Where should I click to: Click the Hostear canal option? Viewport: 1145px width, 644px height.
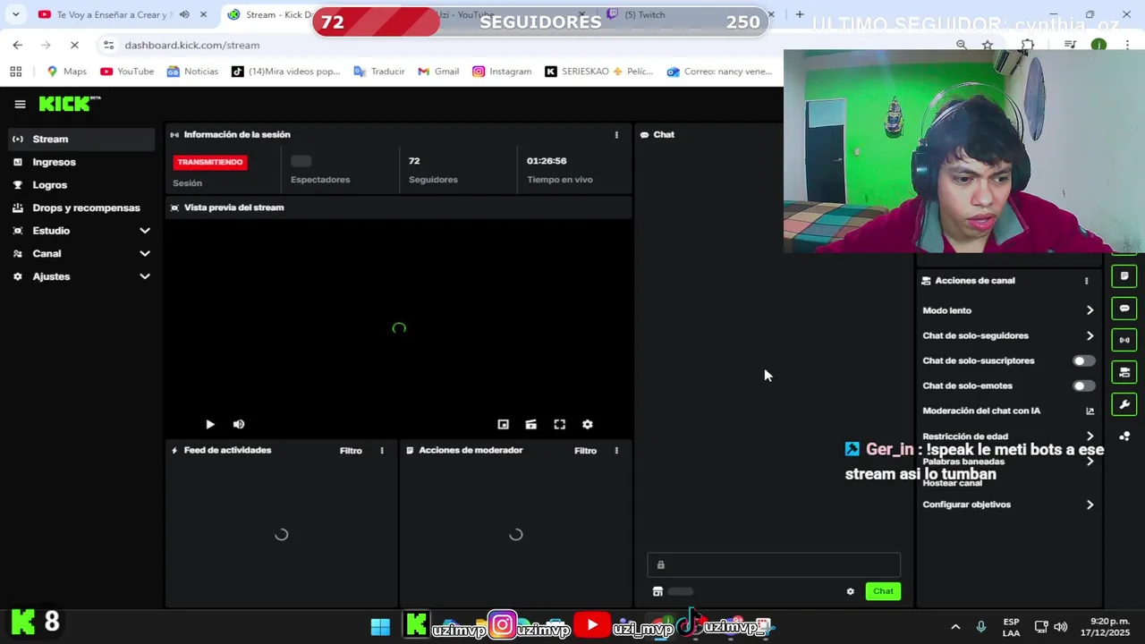(x=953, y=483)
